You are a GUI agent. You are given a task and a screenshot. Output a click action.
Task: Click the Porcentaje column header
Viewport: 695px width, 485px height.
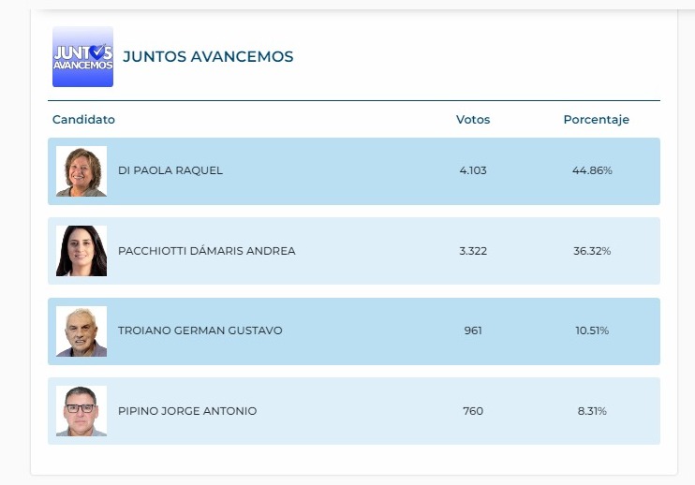pyautogui.click(x=596, y=120)
